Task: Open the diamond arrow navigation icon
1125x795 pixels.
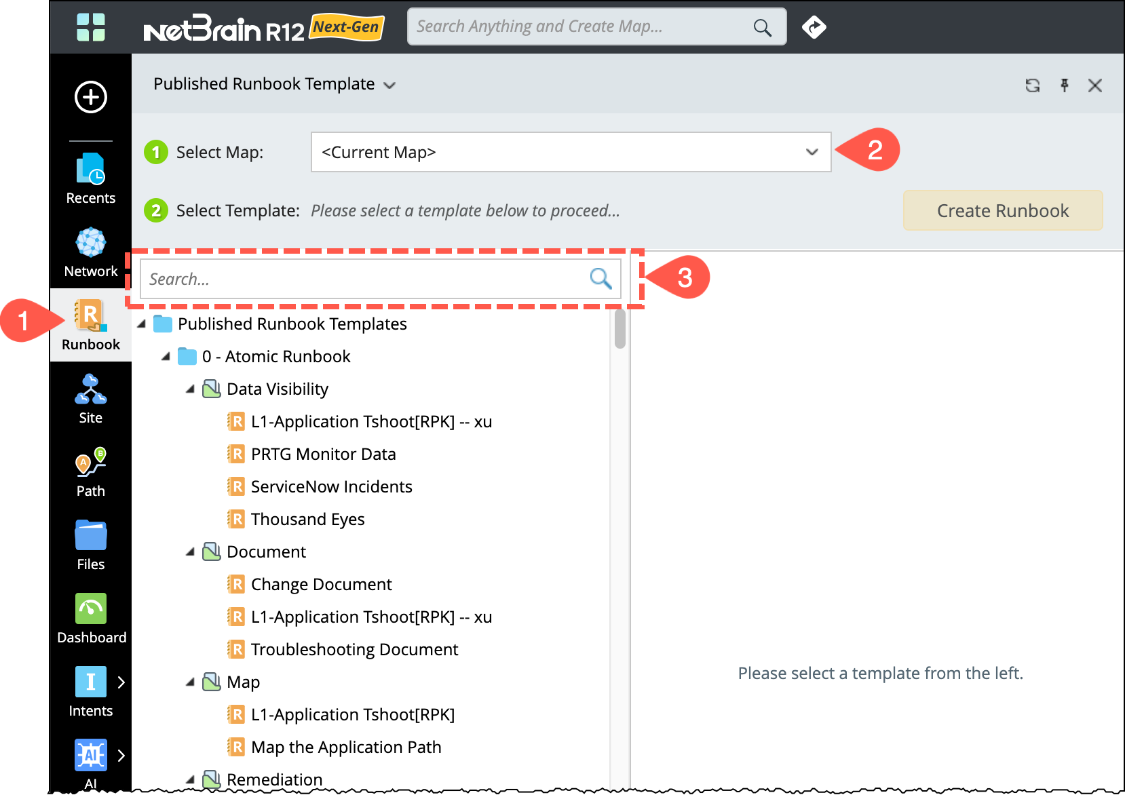Action: coord(814,27)
